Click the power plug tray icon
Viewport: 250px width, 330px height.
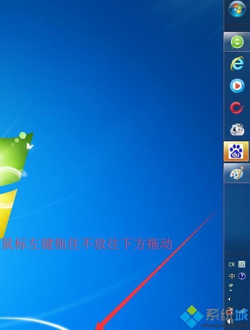point(230,310)
